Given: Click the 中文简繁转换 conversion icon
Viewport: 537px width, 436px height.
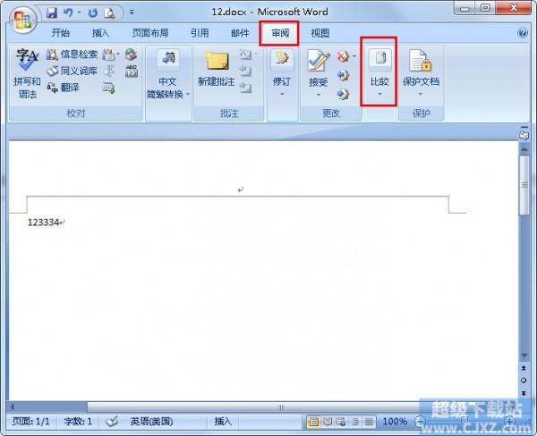Looking at the screenshot, I should [x=168, y=58].
